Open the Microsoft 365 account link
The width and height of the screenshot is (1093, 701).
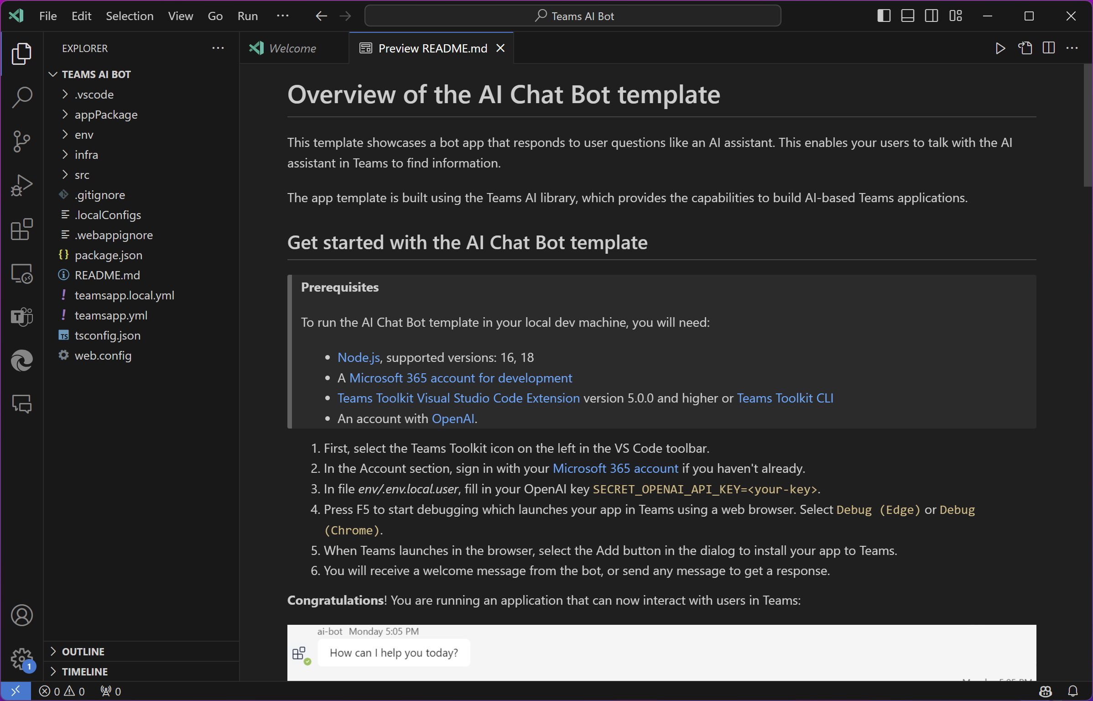(616, 468)
